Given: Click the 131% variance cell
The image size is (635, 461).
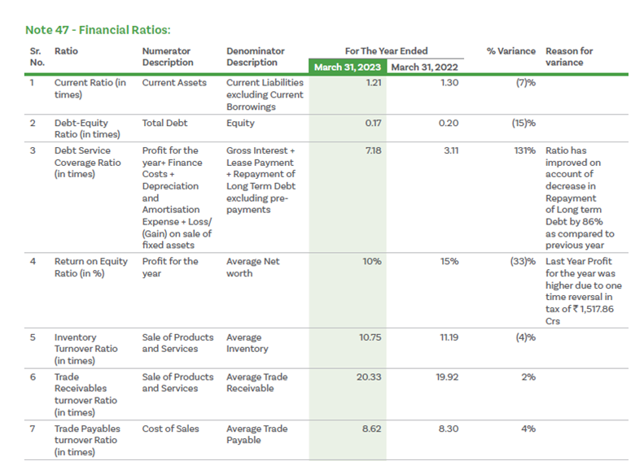Looking at the screenshot, I should coord(524,150).
